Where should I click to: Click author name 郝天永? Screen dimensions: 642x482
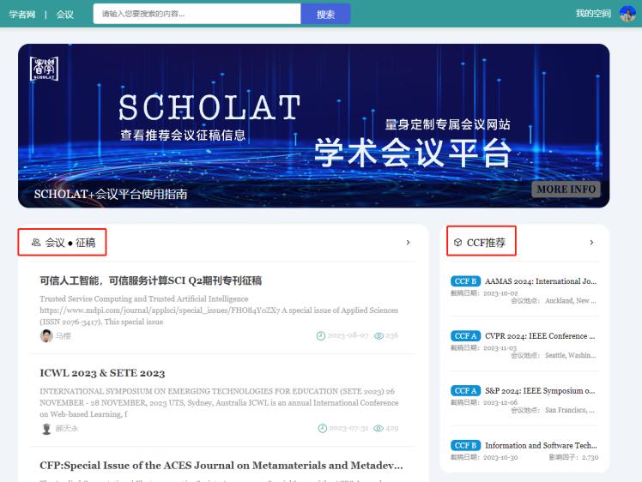pos(67,429)
